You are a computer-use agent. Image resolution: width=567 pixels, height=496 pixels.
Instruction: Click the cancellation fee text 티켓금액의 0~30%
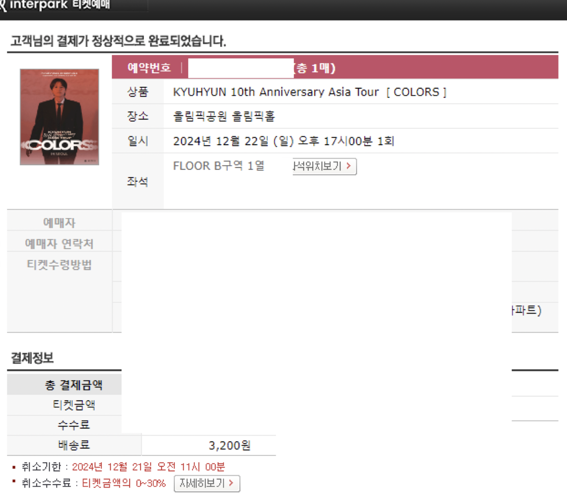[x=124, y=483]
